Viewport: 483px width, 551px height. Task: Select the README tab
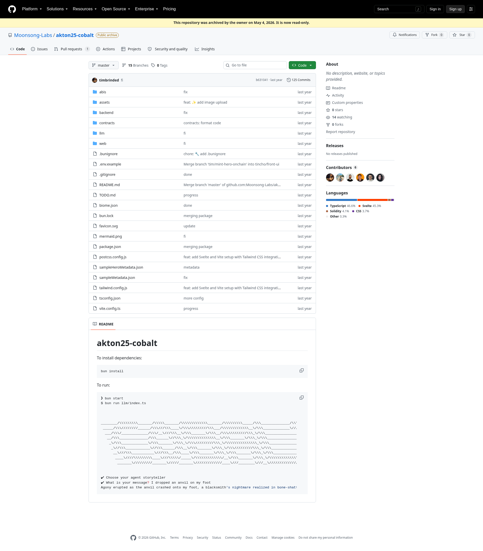(103, 324)
